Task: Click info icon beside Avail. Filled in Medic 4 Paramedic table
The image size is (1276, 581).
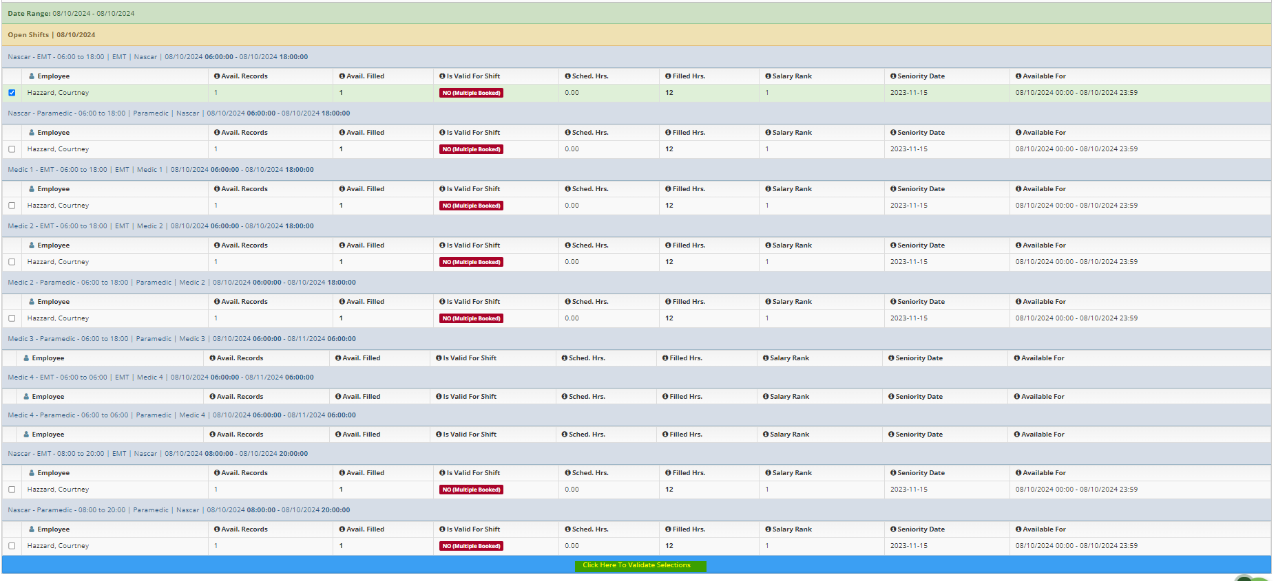Action: 338,435
